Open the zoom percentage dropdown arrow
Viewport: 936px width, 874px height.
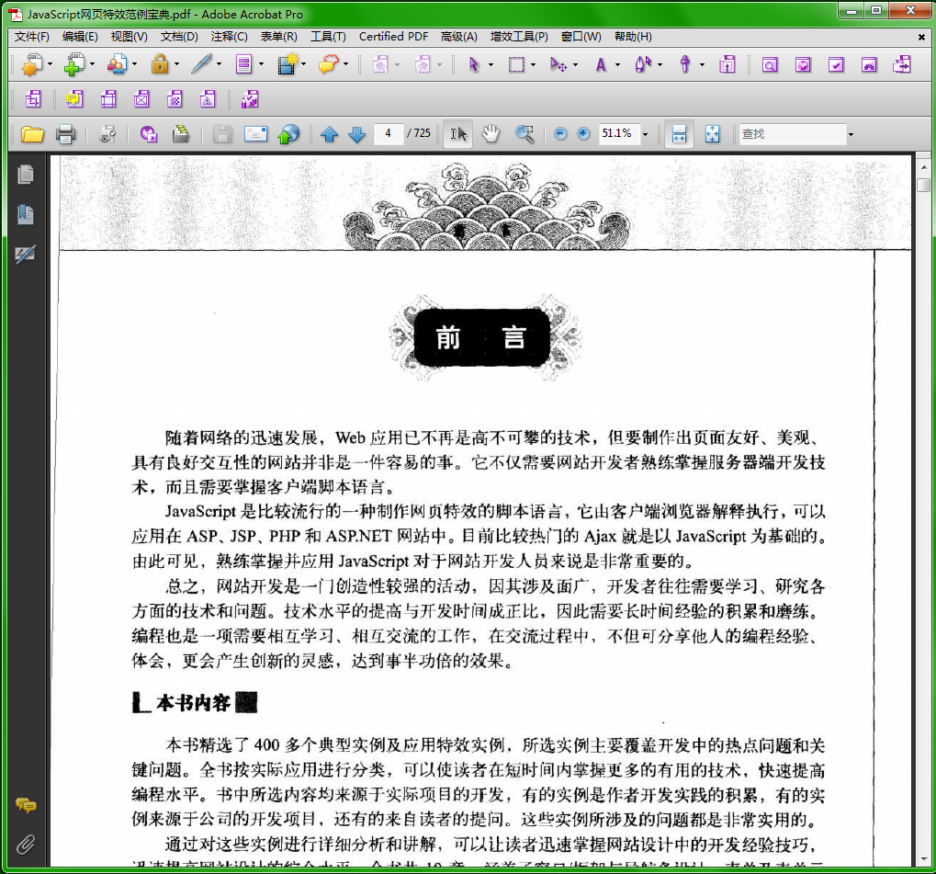click(645, 134)
